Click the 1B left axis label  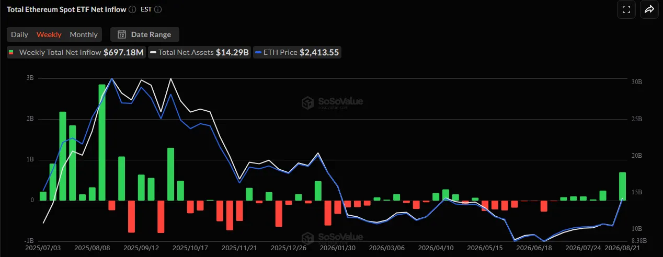tap(29, 159)
